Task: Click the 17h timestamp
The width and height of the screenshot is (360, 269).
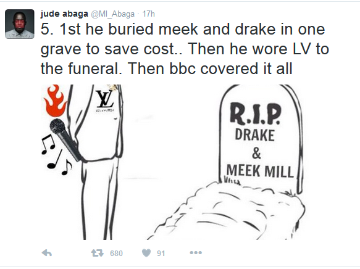Action: [x=149, y=14]
